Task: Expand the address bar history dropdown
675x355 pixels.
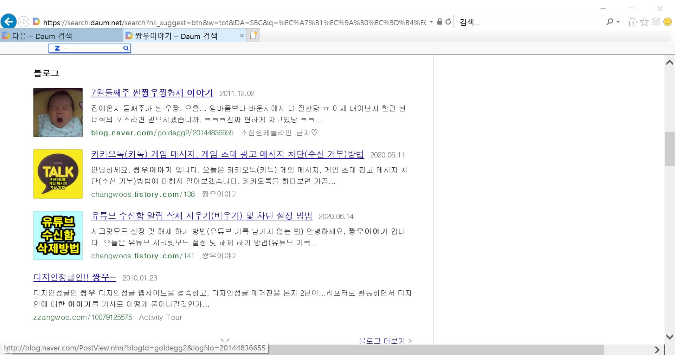Action: click(x=431, y=22)
